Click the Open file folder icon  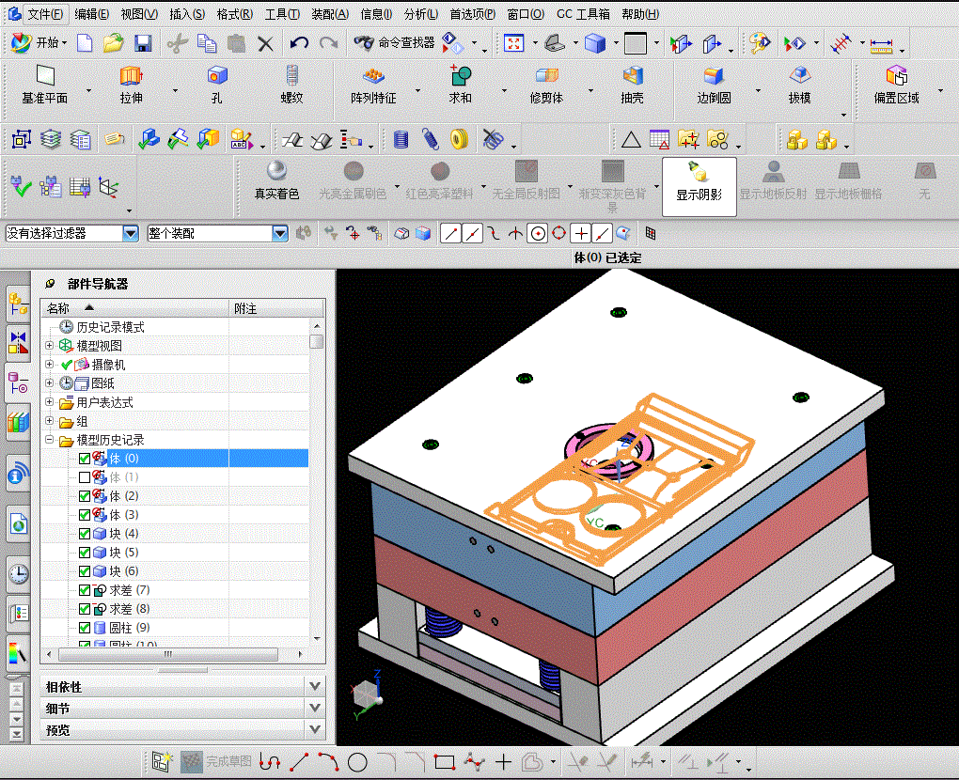113,43
